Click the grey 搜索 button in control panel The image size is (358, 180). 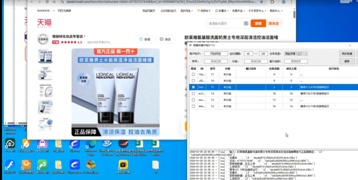pos(347,61)
